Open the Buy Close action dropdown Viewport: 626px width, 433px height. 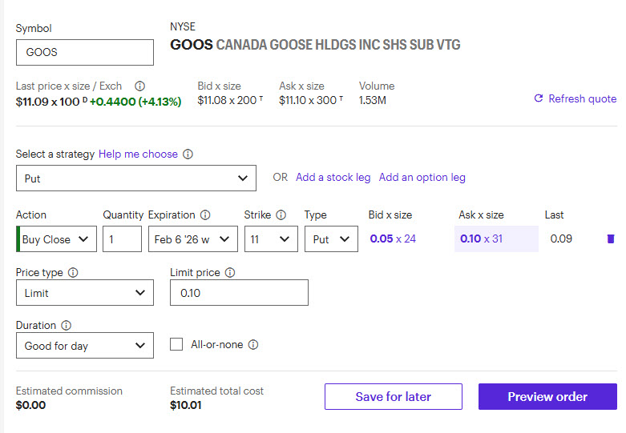tap(56, 239)
